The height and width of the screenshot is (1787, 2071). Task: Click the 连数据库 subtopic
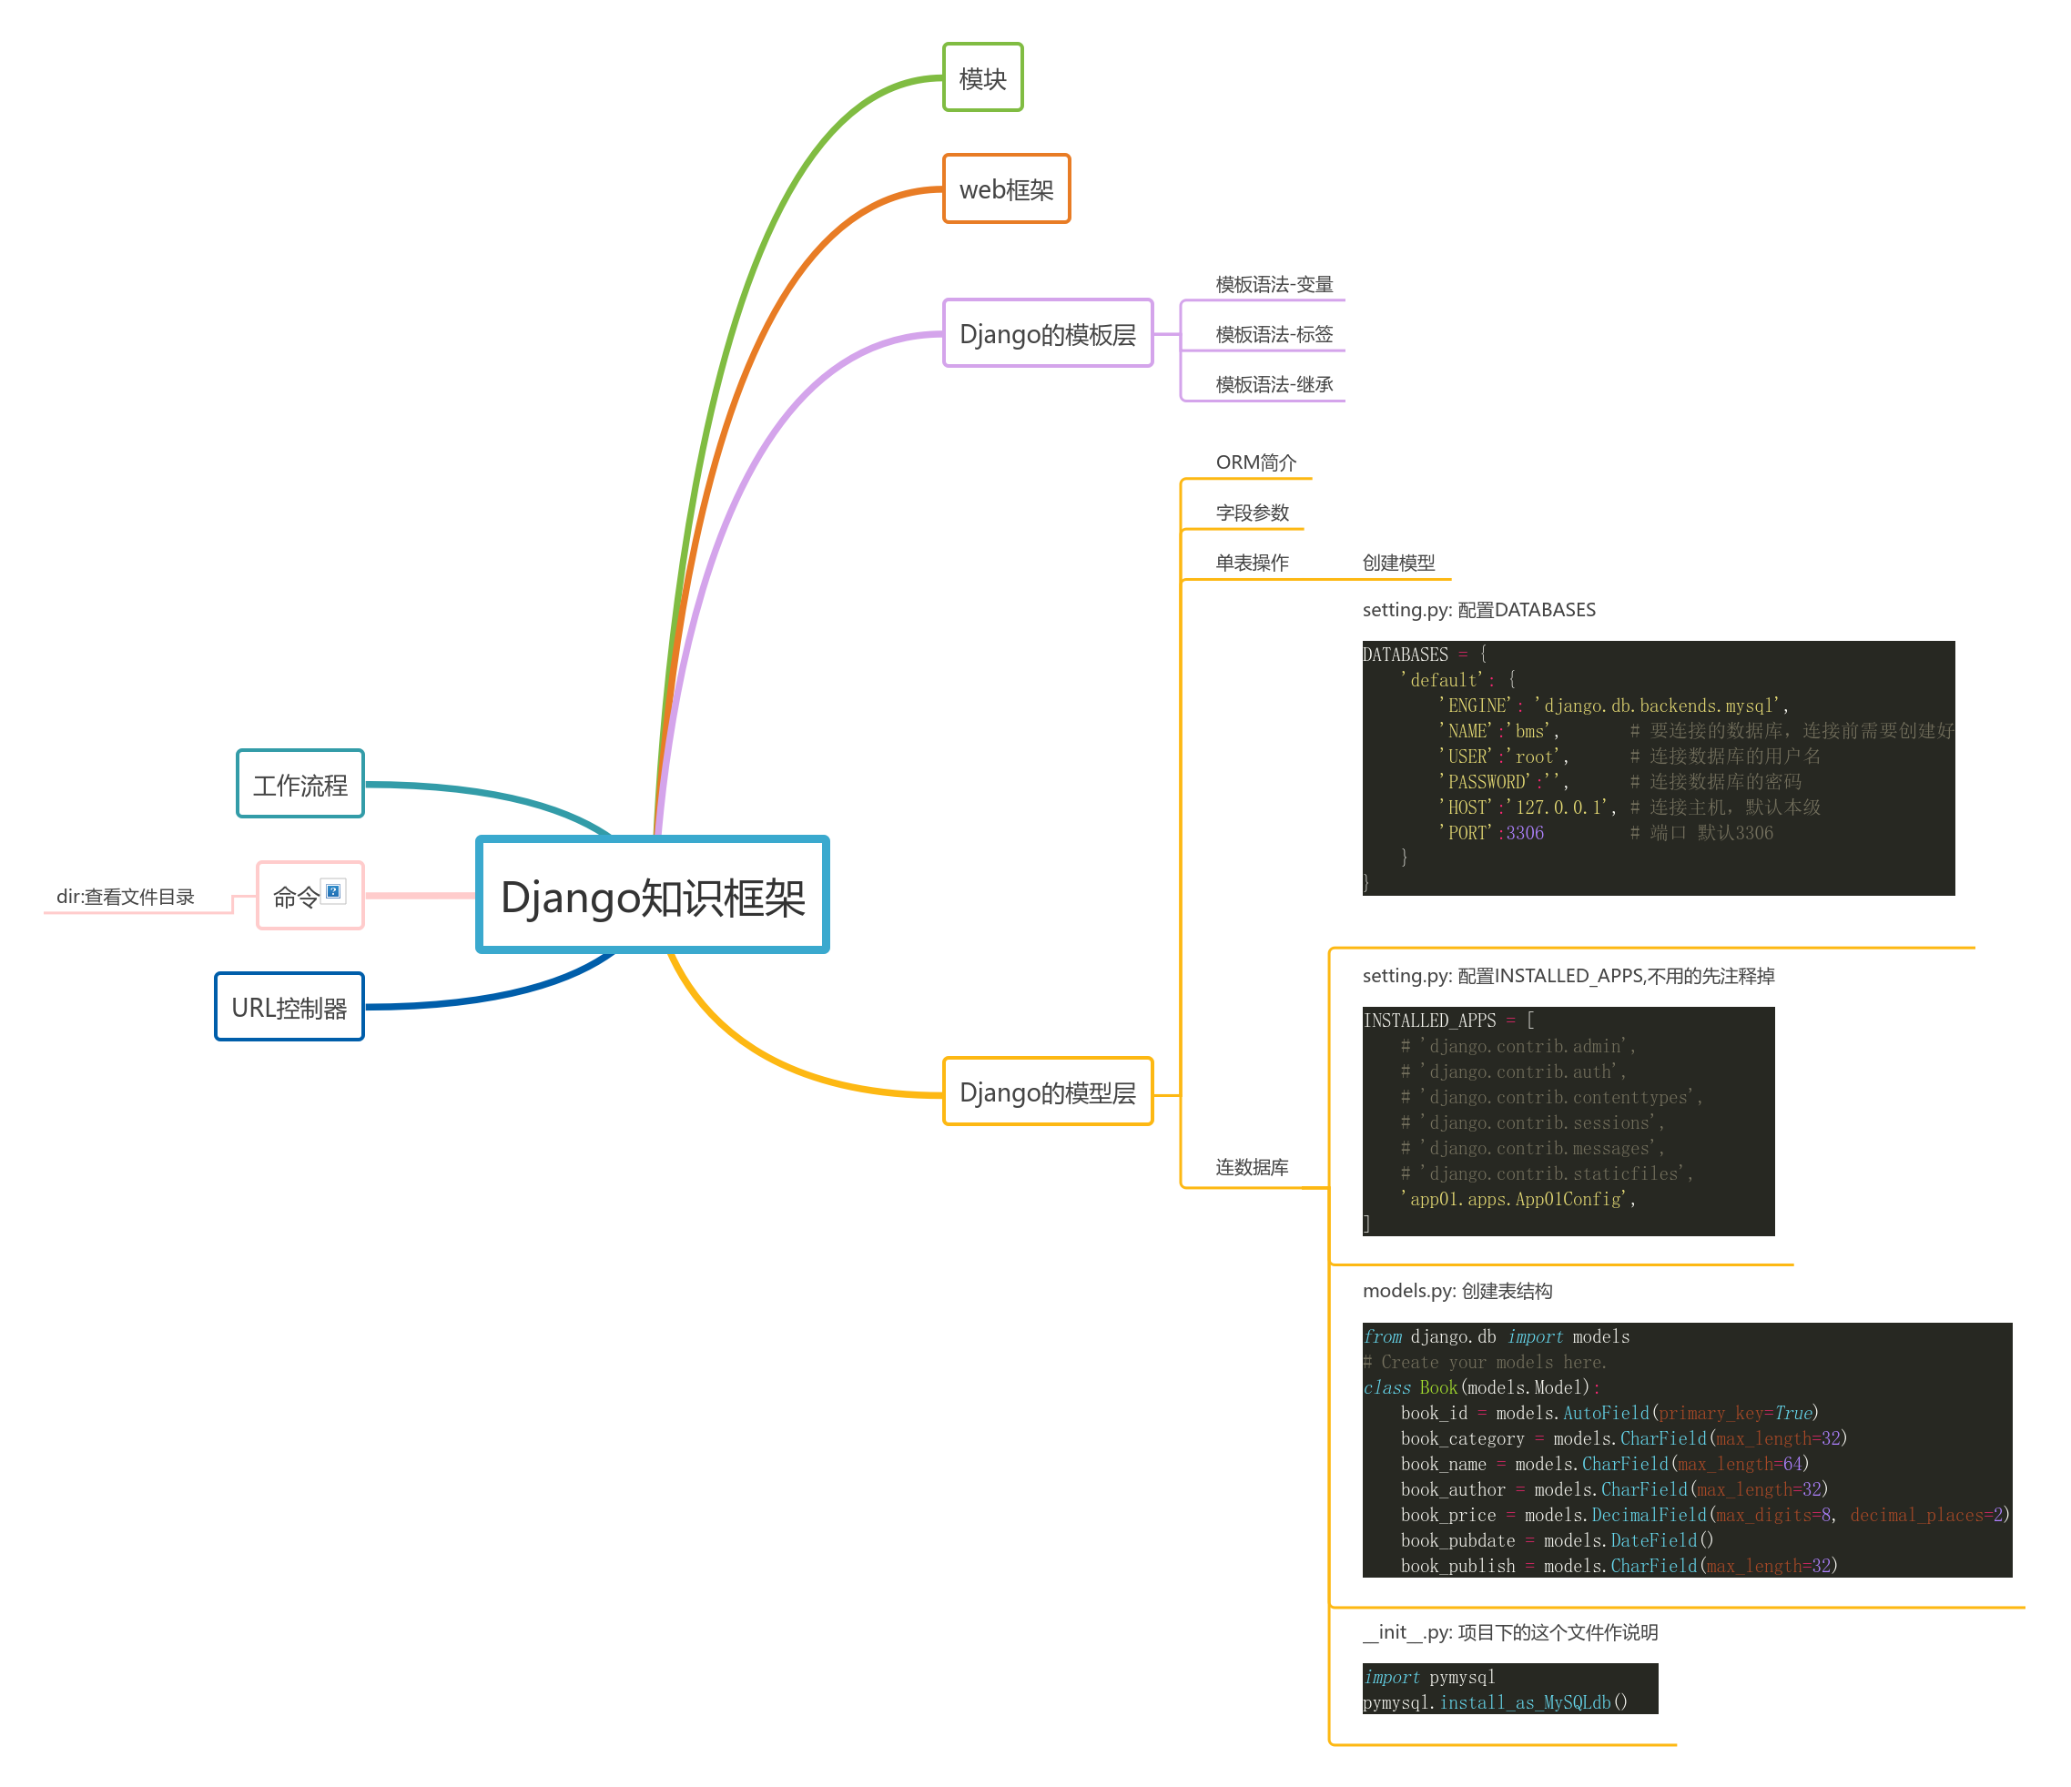pyautogui.click(x=1252, y=1167)
